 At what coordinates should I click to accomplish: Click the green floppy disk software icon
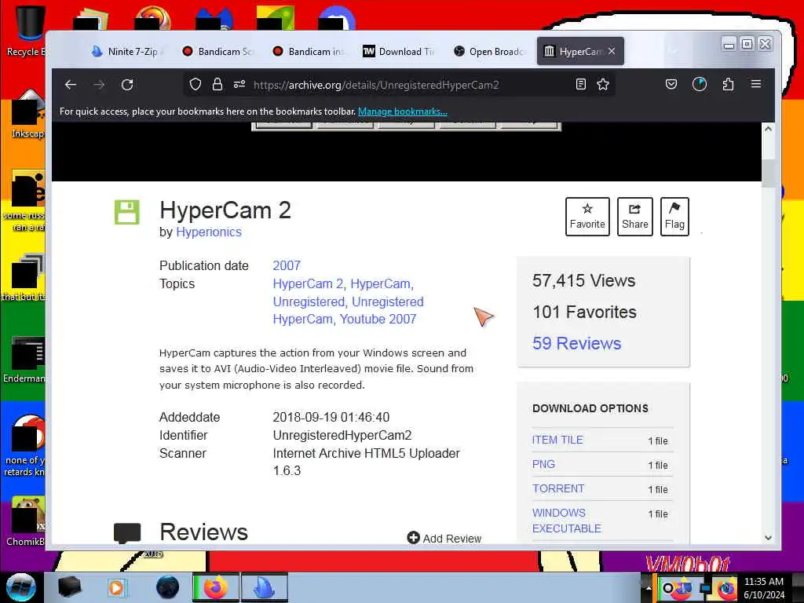[126, 212]
